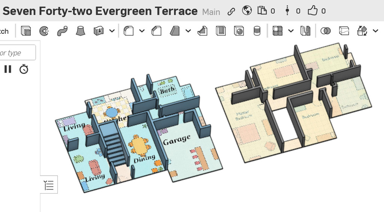Open the Split tool
This screenshot has height=212, width=384.
pyautogui.click(x=343, y=31)
